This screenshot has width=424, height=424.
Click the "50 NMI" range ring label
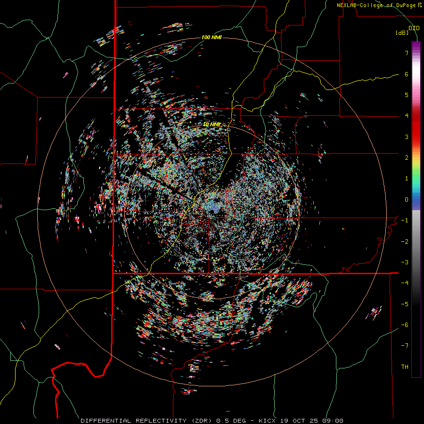coord(212,124)
